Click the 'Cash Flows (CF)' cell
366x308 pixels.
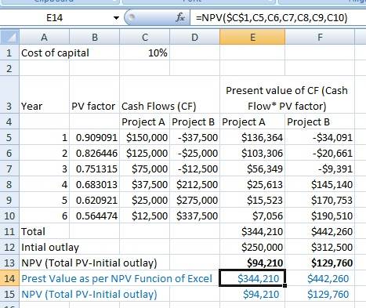click(169, 95)
